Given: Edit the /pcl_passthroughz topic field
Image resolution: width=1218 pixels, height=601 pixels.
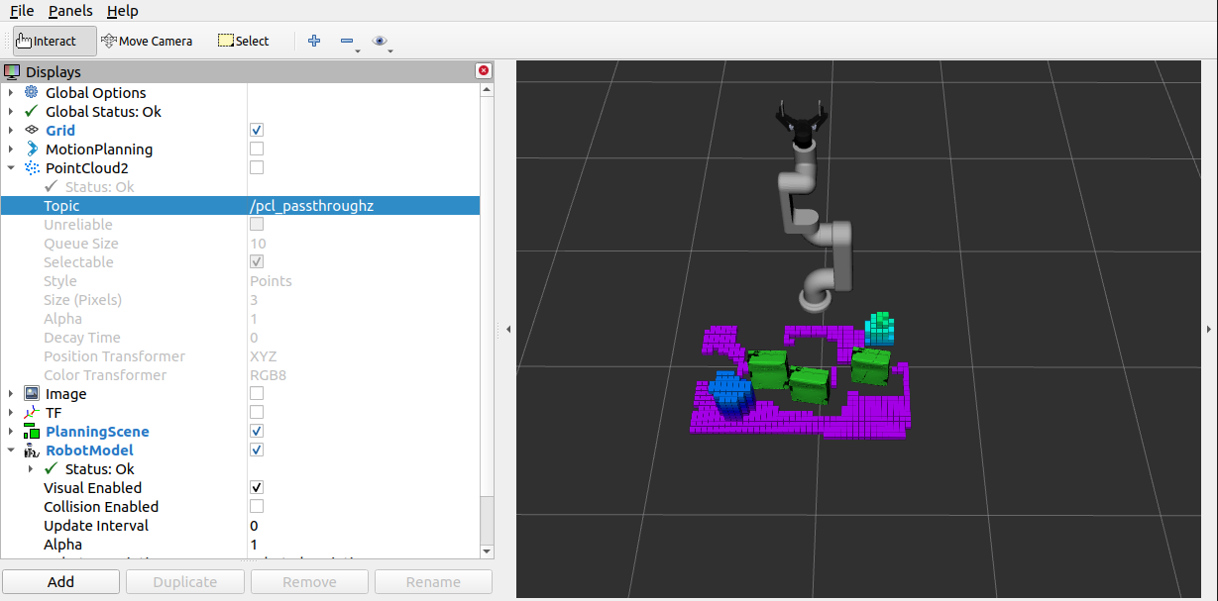Looking at the screenshot, I should click(x=363, y=205).
